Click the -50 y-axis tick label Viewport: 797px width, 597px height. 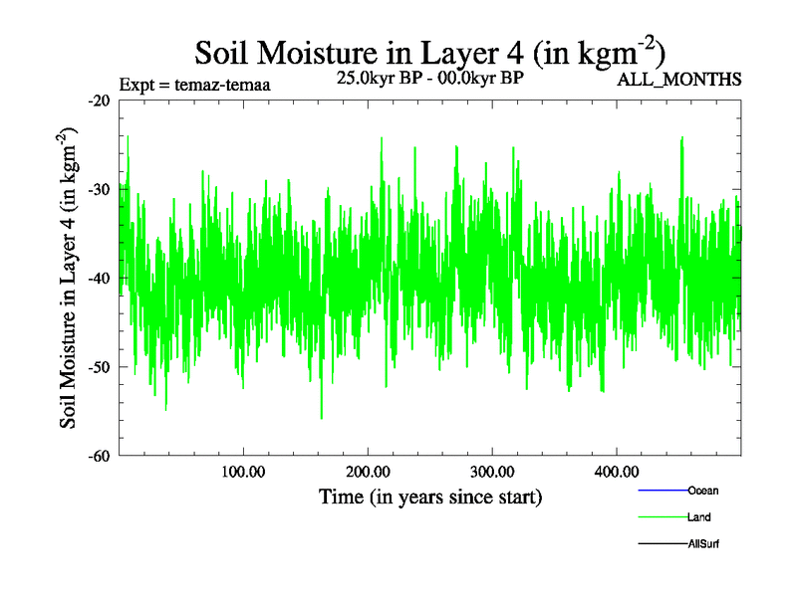tap(98, 367)
